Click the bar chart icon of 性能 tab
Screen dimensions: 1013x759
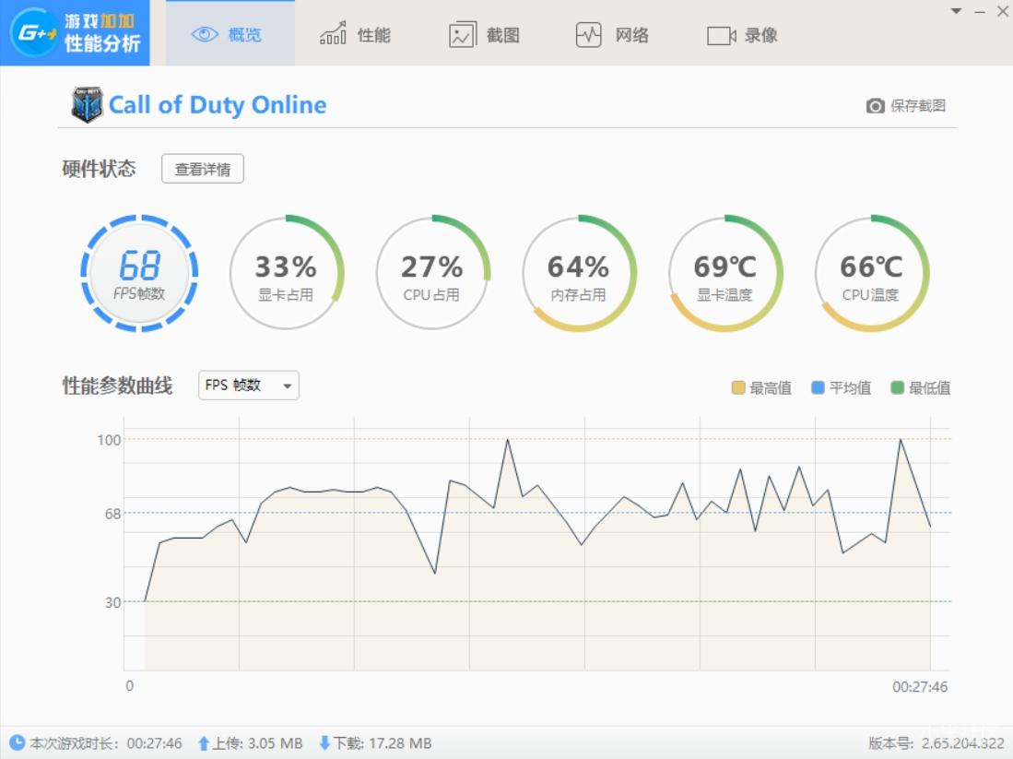pos(333,33)
